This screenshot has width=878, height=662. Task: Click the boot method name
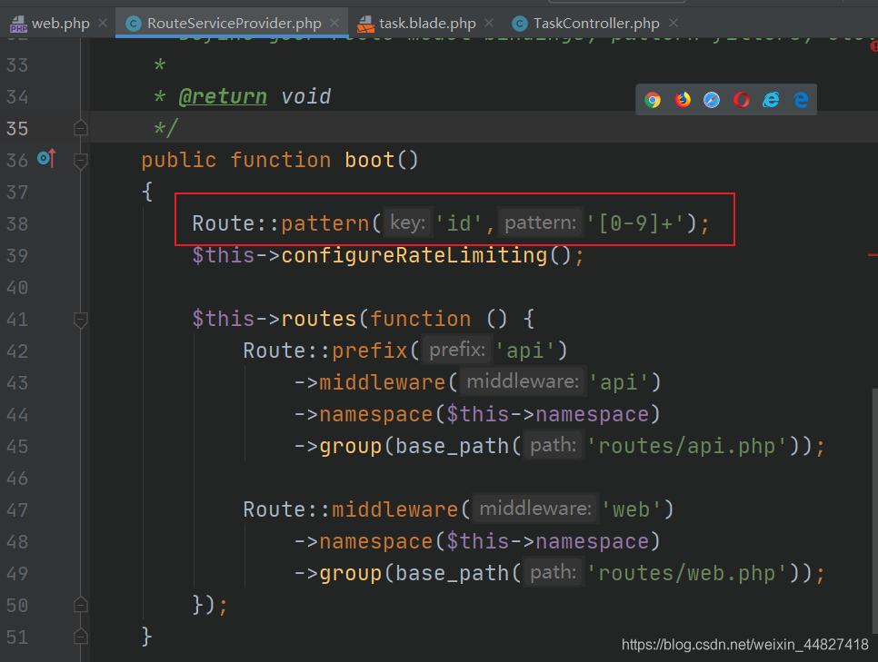370,161
